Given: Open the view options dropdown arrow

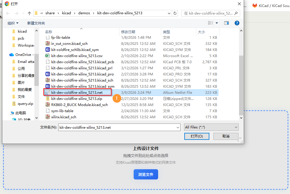Looking at the screenshot, I should pyautogui.click(x=217, y=23).
